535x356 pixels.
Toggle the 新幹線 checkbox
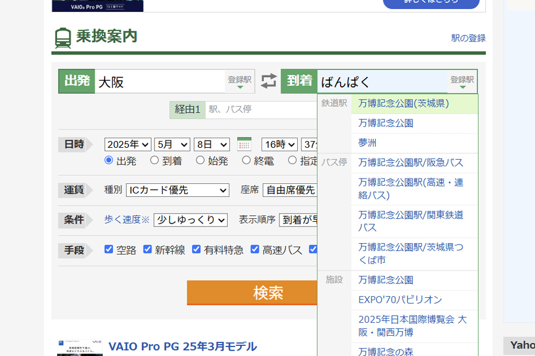tap(147, 249)
